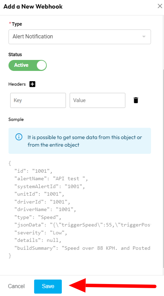Focus the header Key input field
Image resolution: width=164 pixels, height=296 pixels.
[38, 100]
